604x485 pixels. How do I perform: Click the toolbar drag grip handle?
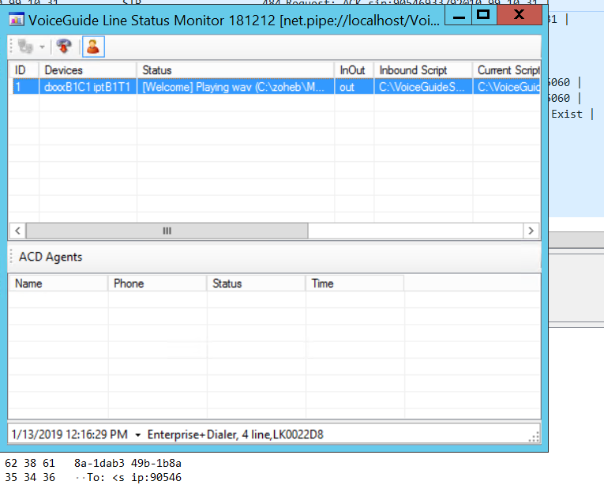pyautogui.click(x=11, y=46)
